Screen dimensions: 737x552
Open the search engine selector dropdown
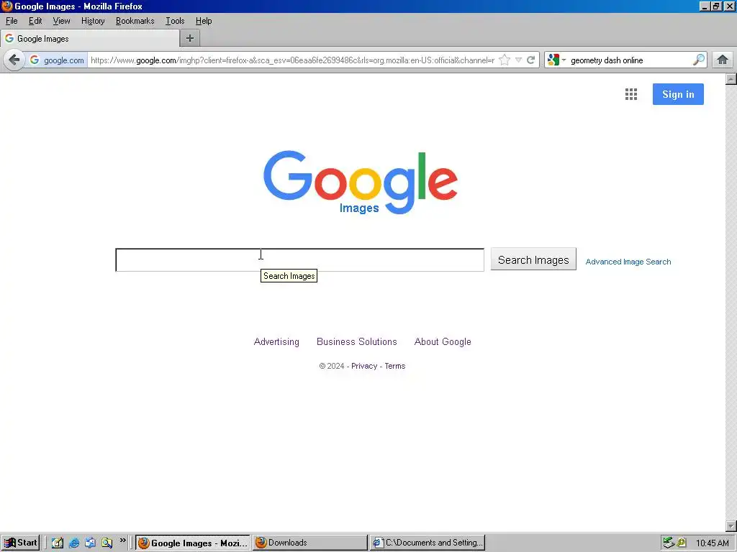pos(556,60)
